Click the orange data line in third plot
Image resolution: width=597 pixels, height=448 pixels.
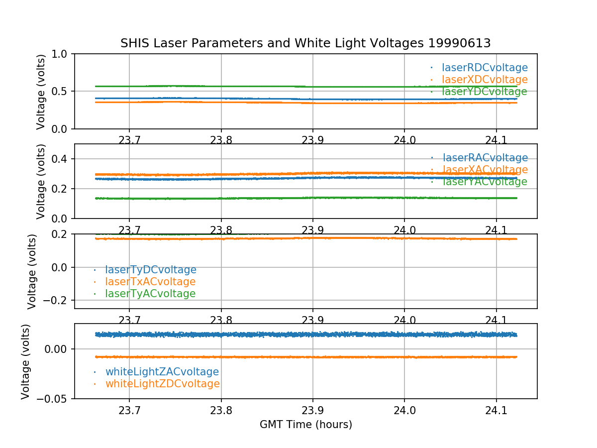[x=298, y=238]
